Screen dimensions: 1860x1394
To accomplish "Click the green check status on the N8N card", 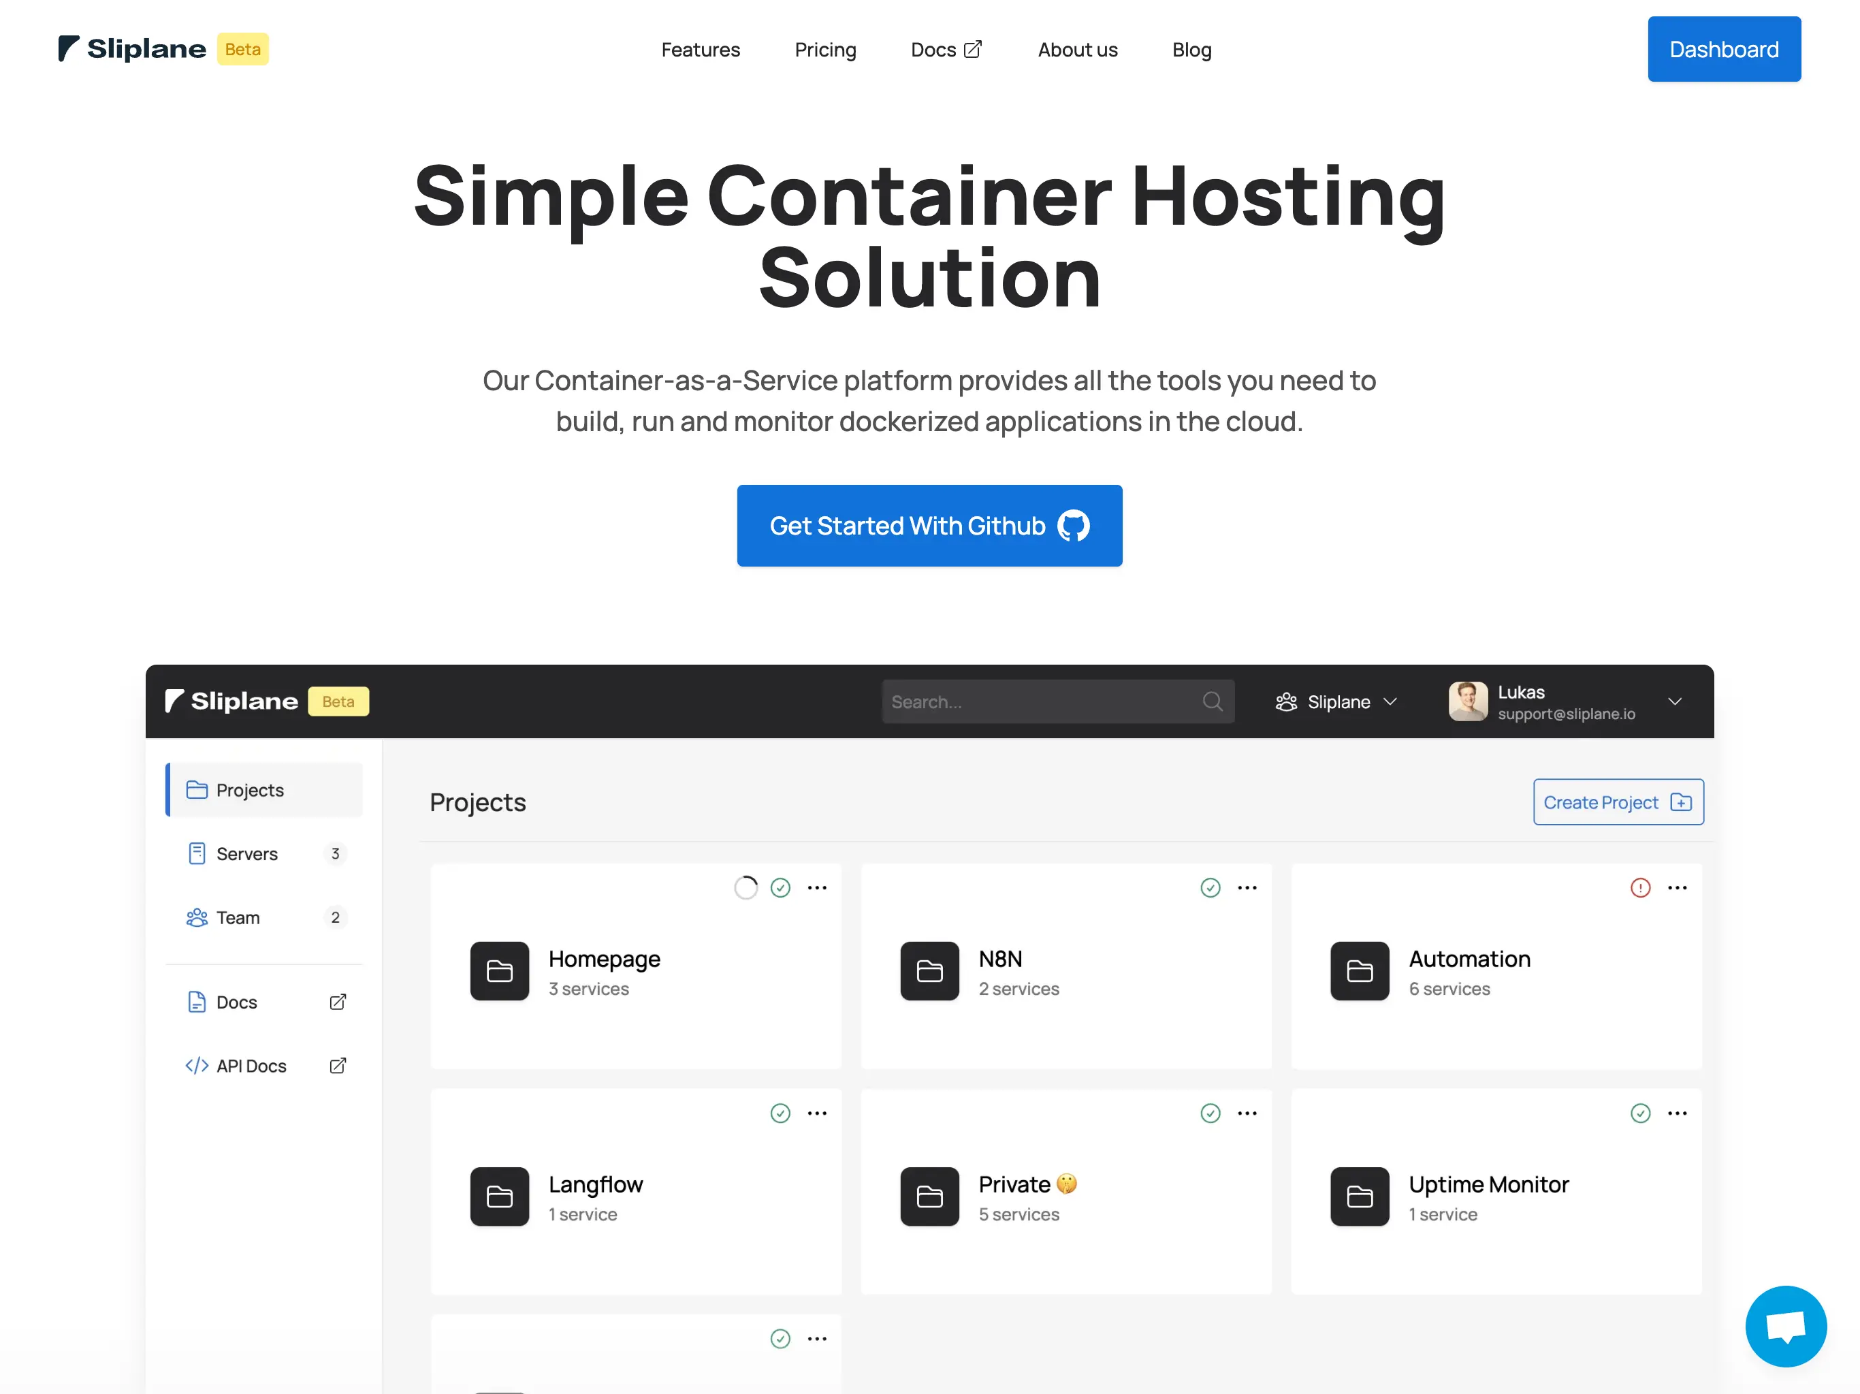I will [1210, 887].
